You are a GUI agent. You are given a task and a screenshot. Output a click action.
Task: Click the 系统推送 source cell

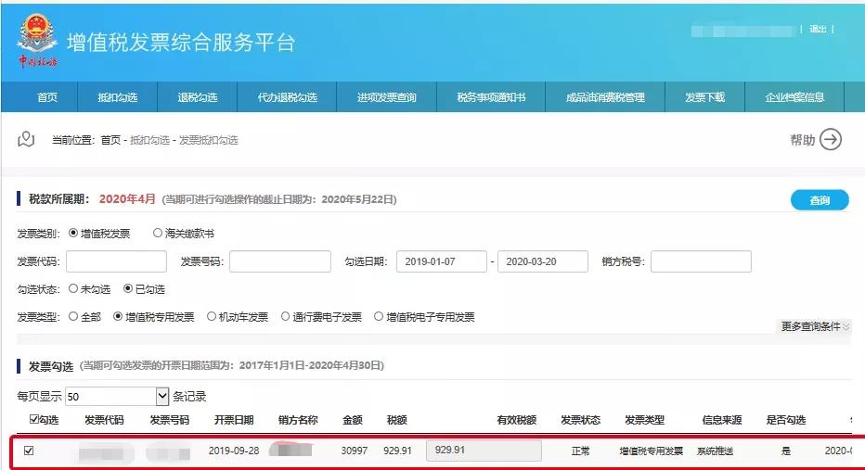pyautogui.click(x=715, y=451)
